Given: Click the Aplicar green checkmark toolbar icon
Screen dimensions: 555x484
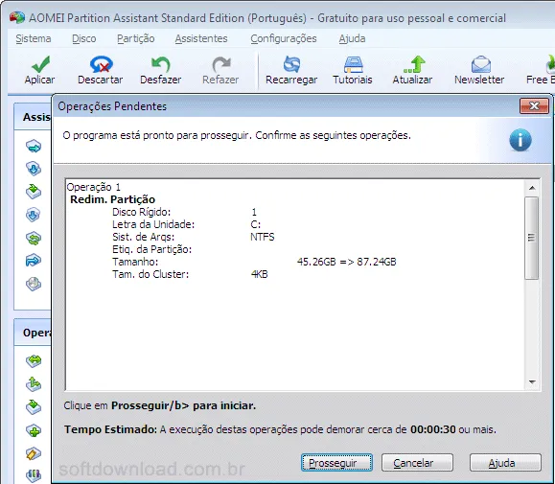Looking at the screenshot, I should pyautogui.click(x=40, y=64).
